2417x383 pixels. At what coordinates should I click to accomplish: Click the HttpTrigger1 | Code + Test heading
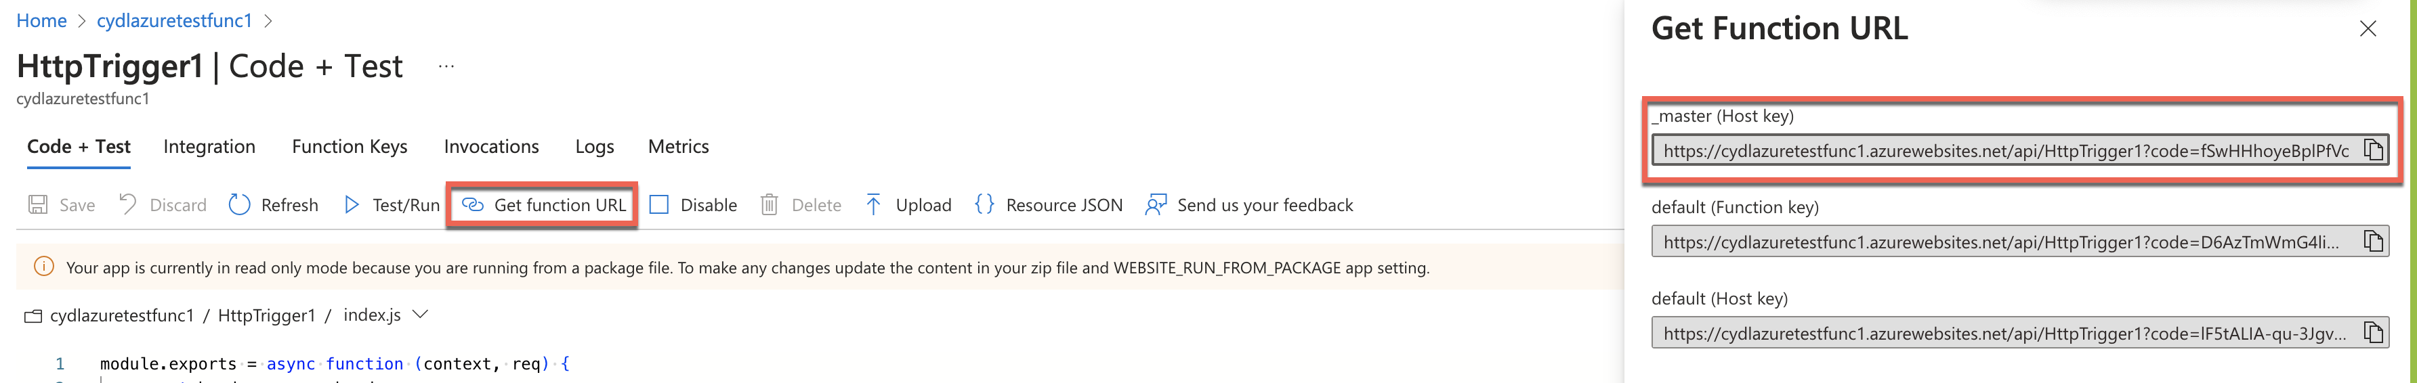click(209, 66)
